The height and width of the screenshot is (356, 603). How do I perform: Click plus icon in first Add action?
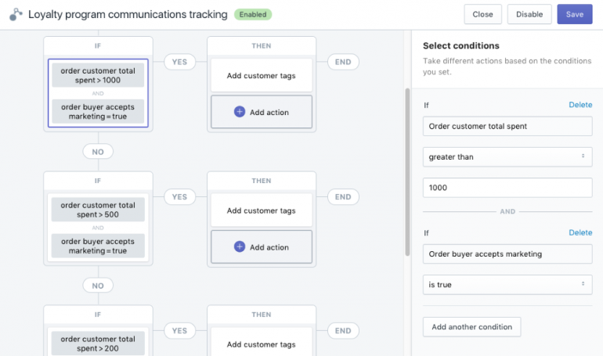pos(240,112)
